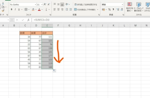Open the Yu Gothic font name dropdown
150x98 pixels.
35,5
